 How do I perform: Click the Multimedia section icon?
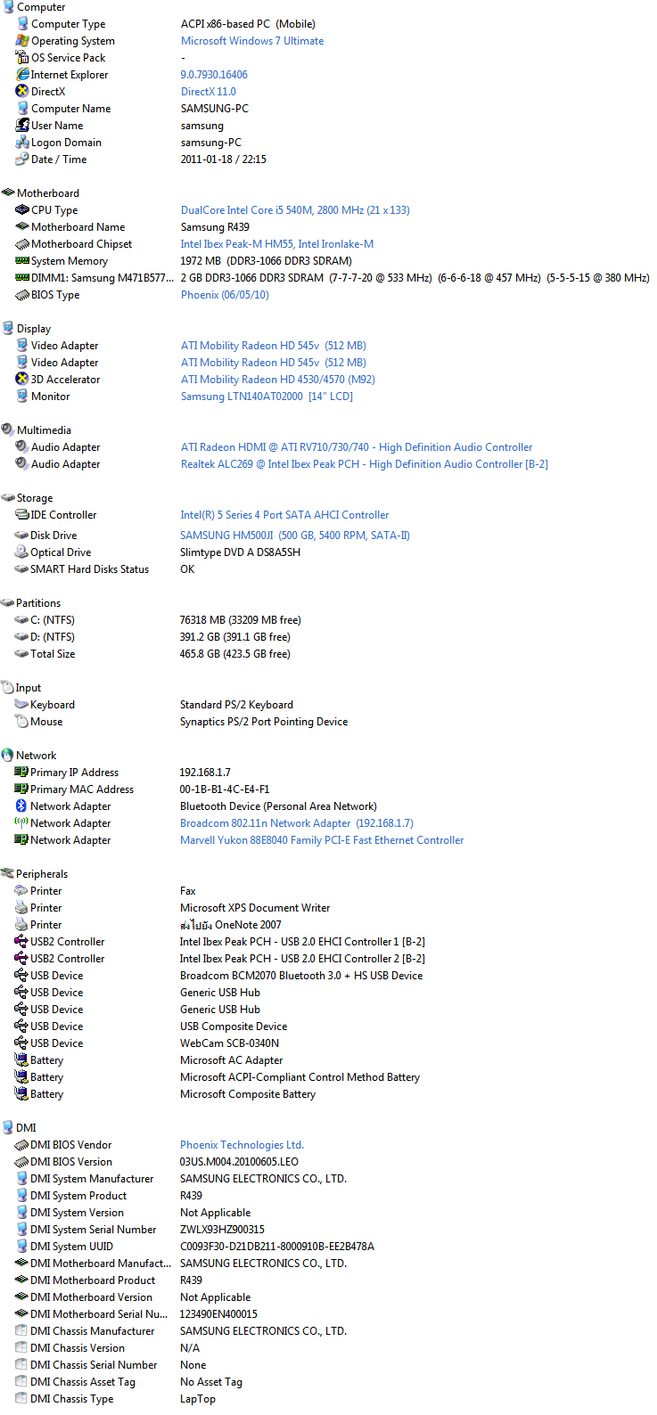pyautogui.click(x=8, y=430)
